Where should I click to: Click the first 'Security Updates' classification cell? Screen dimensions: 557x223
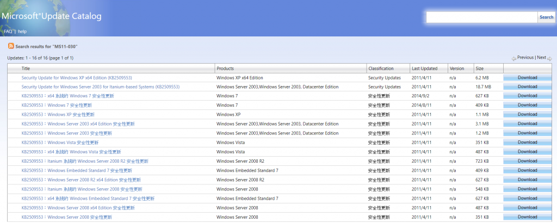[385, 78]
